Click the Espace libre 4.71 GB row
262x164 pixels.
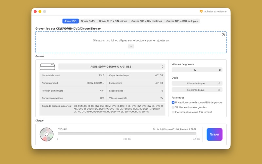click(x=136, y=83)
